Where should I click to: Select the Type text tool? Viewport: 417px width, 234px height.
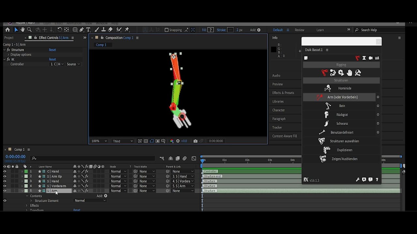coord(88,30)
